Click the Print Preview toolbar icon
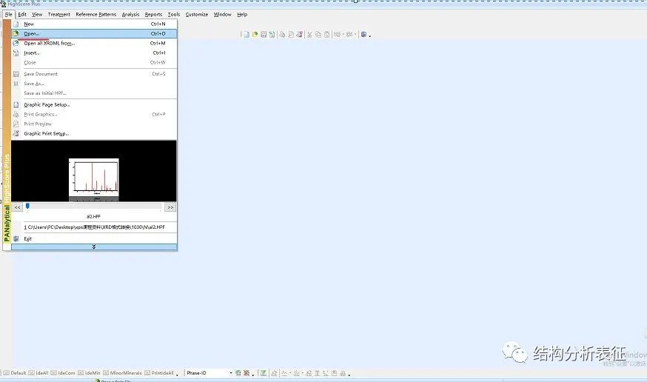The width and height of the screenshot is (647, 382). [291, 35]
